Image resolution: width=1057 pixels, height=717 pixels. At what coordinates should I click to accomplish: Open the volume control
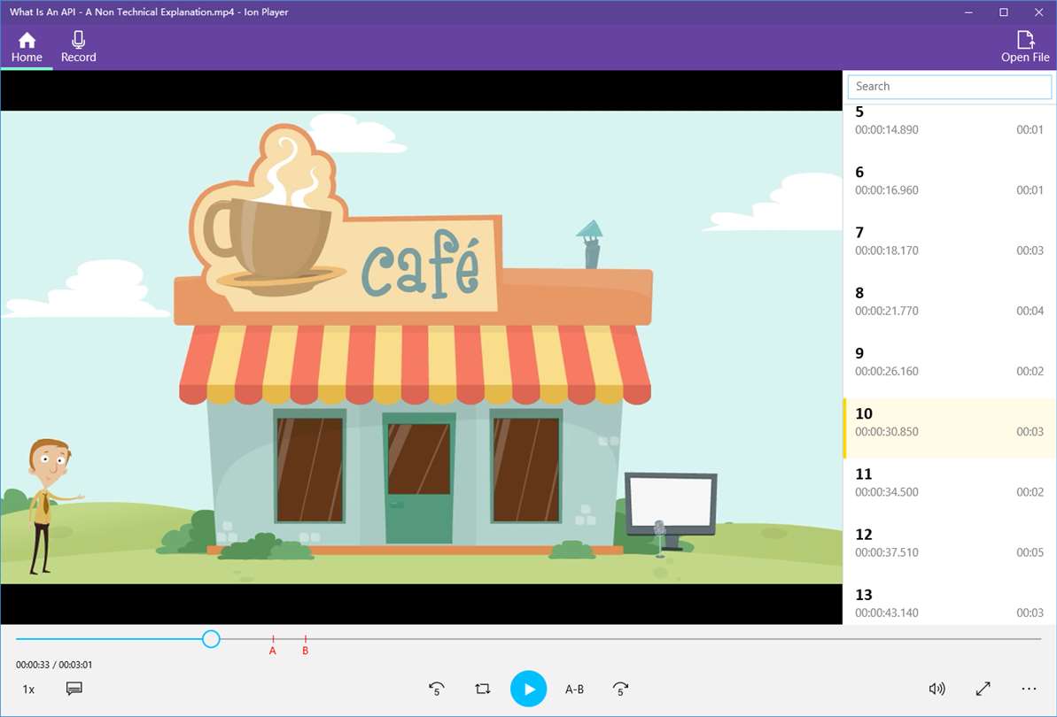click(x=937, y=689)
